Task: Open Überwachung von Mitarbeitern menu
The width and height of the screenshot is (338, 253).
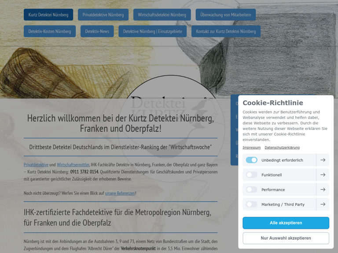Action: coord(225,14)
